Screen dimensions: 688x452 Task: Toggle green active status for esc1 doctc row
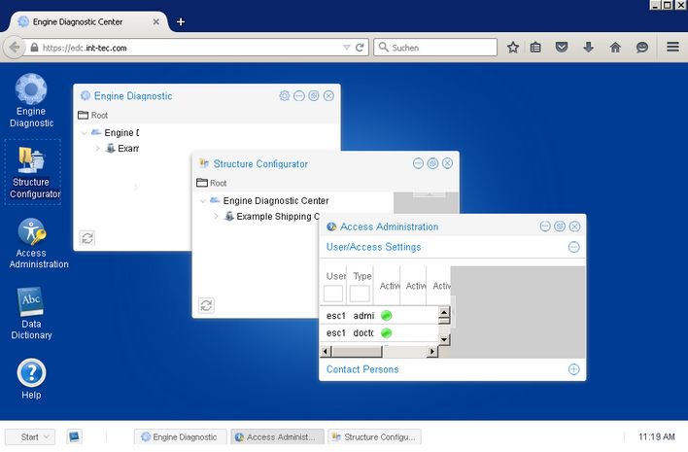[387, 333]
